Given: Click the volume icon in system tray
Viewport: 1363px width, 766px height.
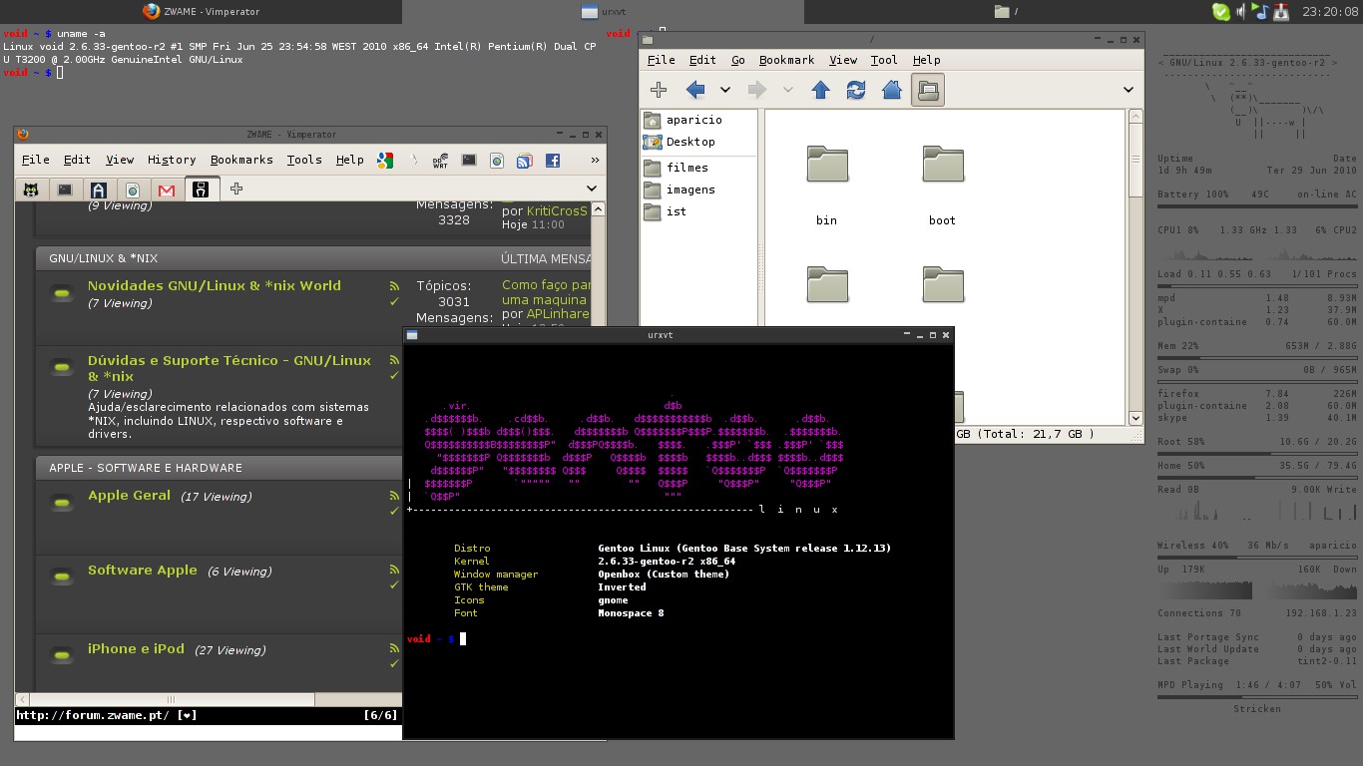Looking at the screenshot, I should (1241, 12).
